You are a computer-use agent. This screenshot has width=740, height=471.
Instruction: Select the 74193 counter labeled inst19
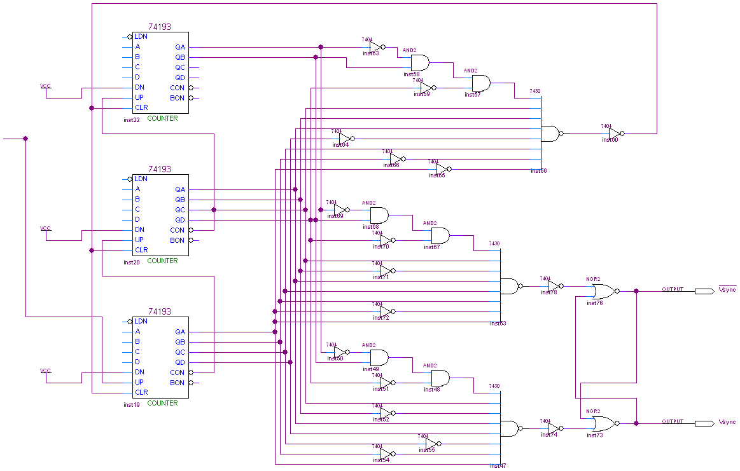[160, 357]
